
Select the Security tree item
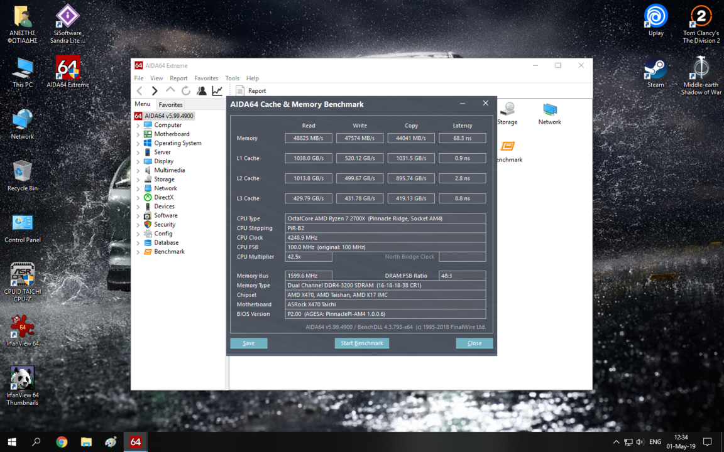[159, 225]
